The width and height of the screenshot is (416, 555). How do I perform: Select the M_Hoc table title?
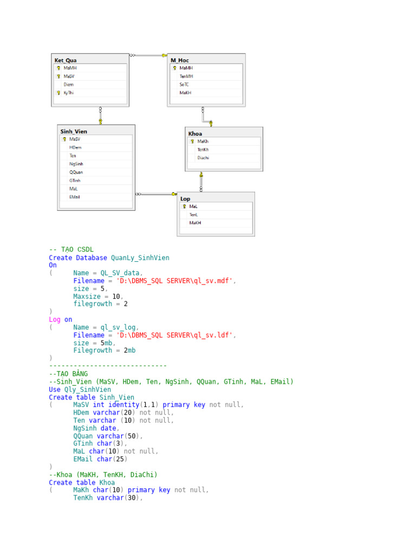point(180,60)
